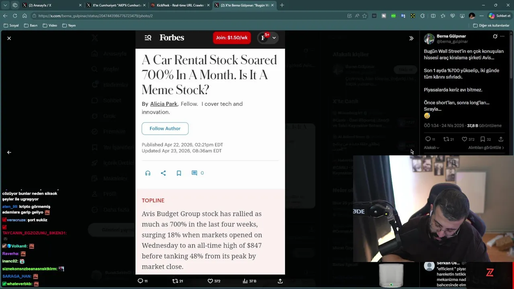Open the Basın bookmarks folder
This screenshot has width=514, height=289.
[31, 25]
